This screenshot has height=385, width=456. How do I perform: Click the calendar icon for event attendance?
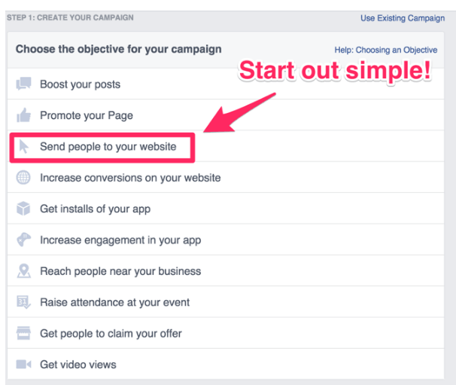(23, 302)
